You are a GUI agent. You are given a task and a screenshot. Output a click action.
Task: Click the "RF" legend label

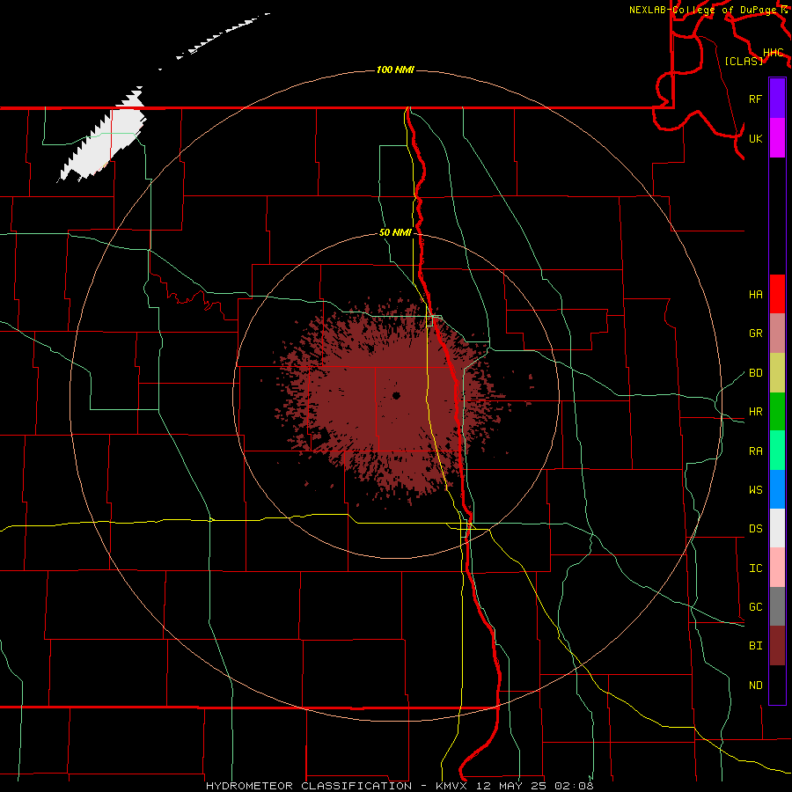tap(755, 99)
